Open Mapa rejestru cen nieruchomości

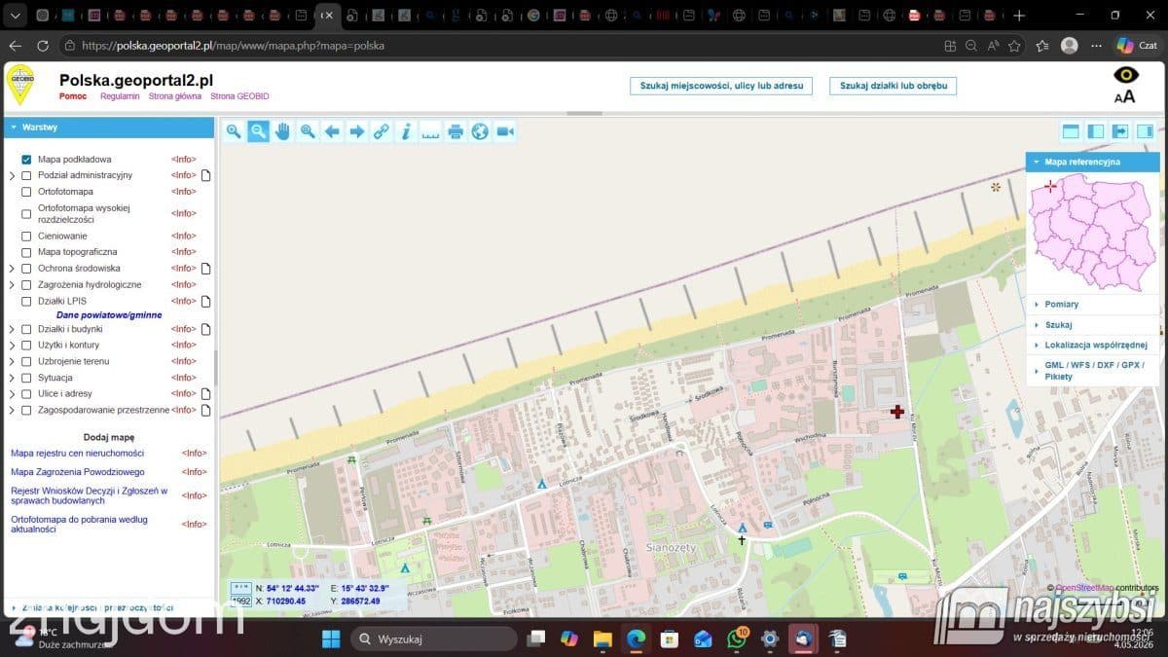(77, 454)
